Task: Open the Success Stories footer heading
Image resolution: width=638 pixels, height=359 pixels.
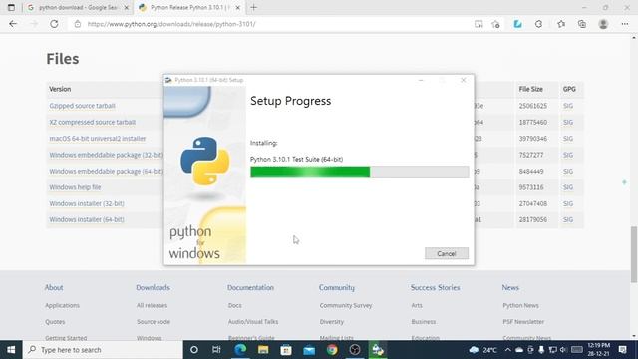Action: [435, 287]
